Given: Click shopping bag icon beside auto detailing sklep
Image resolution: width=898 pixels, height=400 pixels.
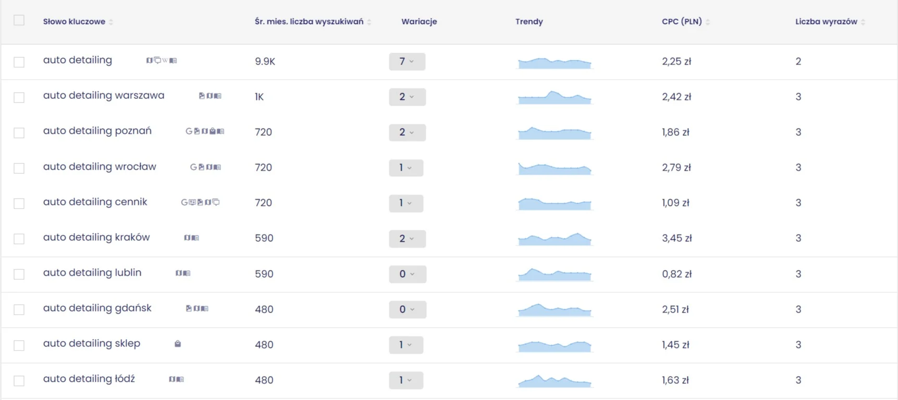Looking at the screenshot, I should click(x=178, y=343).
